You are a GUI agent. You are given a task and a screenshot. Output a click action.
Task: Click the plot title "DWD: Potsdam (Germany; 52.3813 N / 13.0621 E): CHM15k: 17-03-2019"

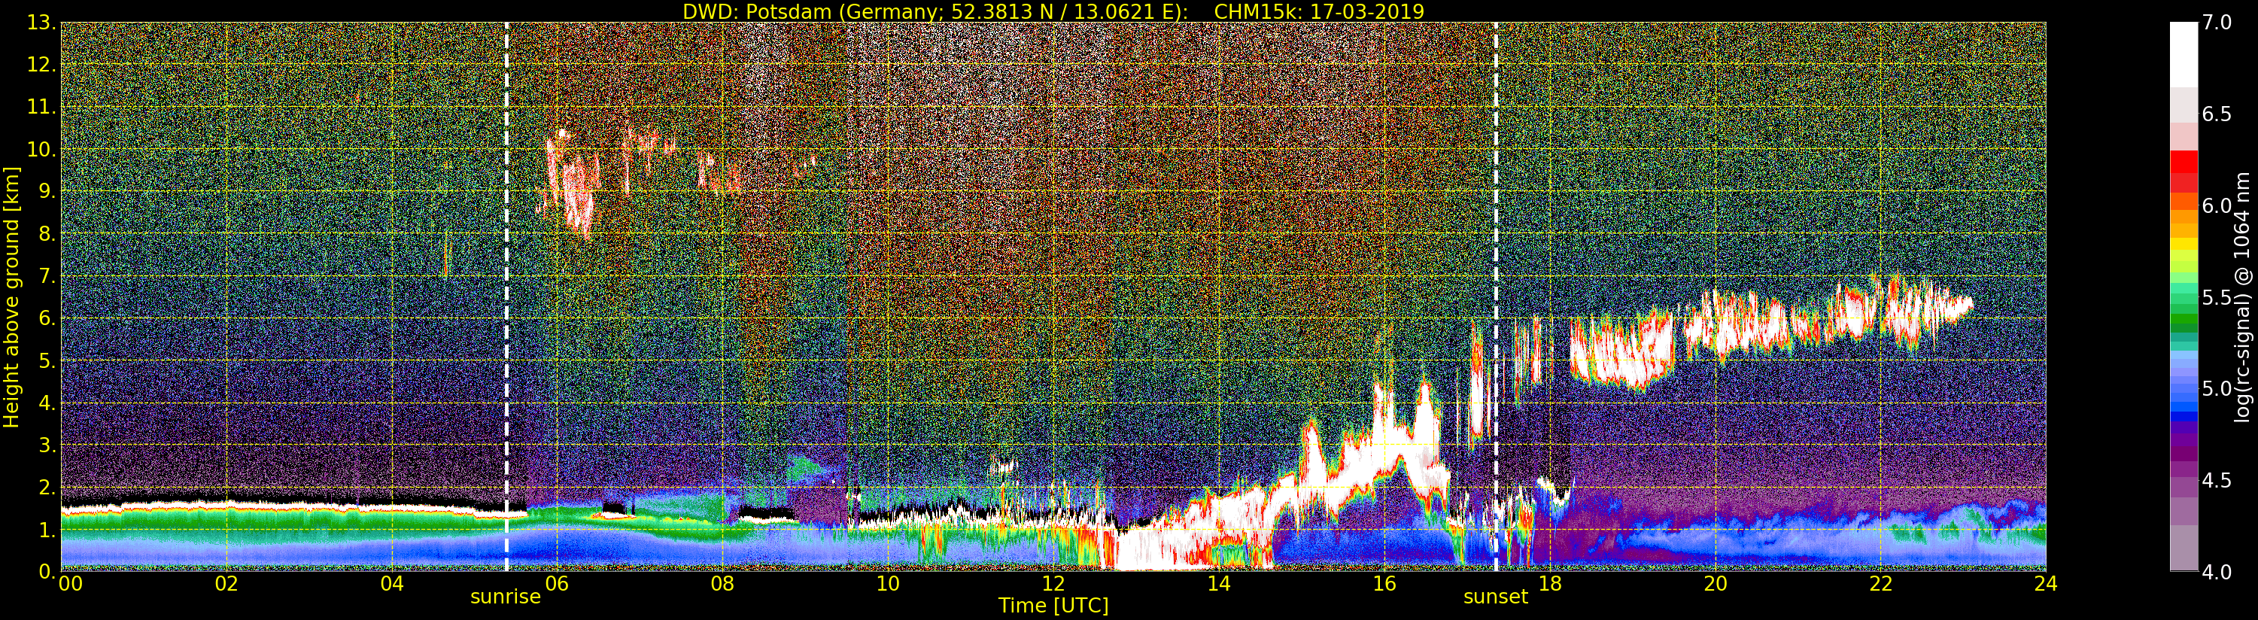point(1053,11)
